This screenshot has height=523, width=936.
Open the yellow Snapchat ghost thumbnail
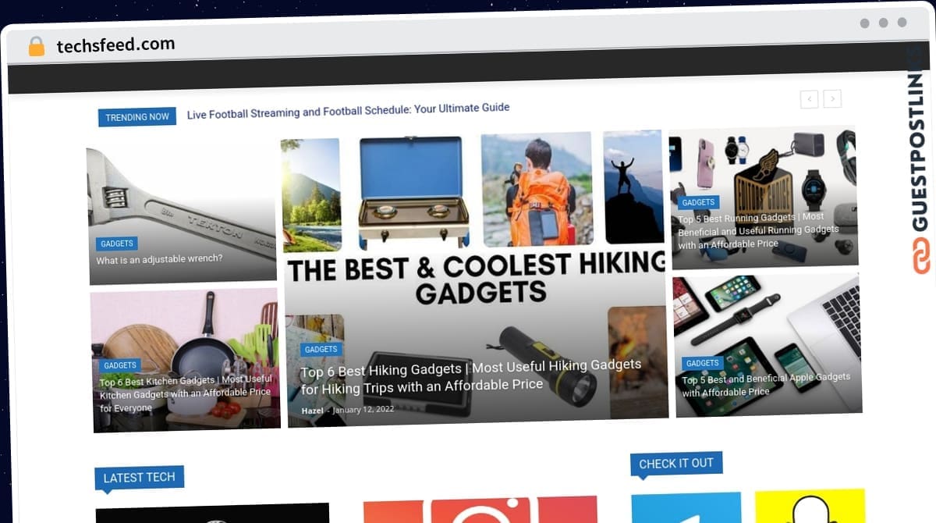coord(810,506)
